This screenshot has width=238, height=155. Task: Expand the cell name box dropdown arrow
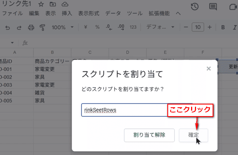click(x=12, y=43)
